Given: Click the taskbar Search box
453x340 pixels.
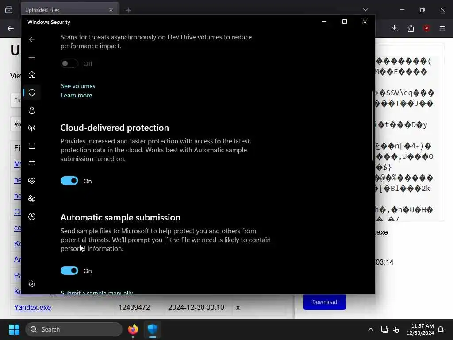Looking at the screenshot, I should pyautogui.click(x=74, y=329).
